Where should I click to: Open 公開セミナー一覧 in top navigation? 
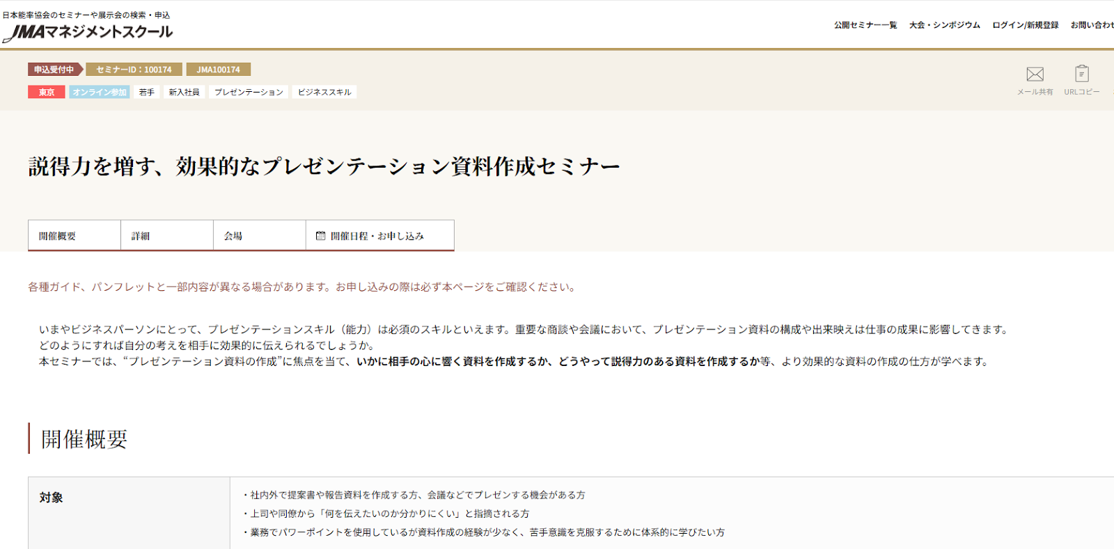865,25
